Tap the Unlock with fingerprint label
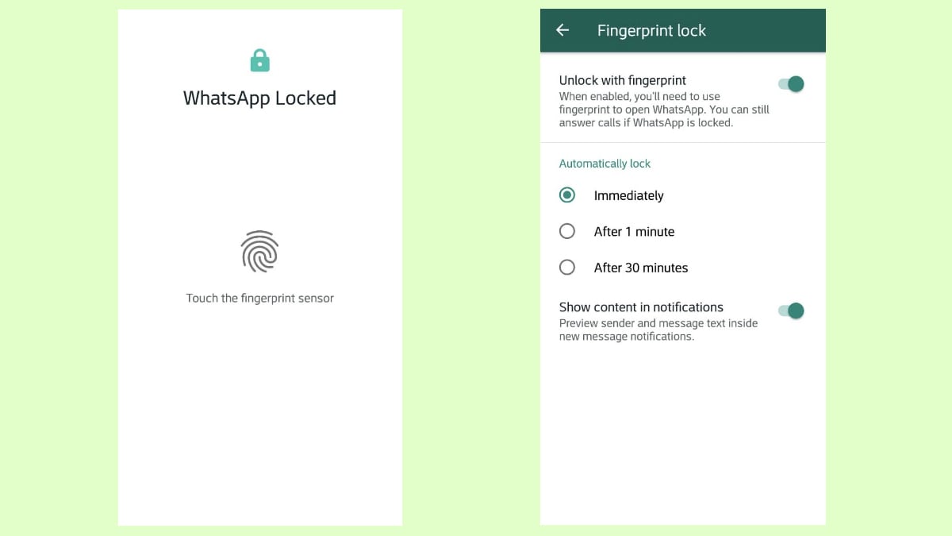Screen dimensions: 952x536 coord(623,80)
